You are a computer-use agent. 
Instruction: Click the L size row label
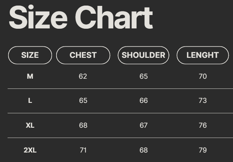[x=30, y=101]
